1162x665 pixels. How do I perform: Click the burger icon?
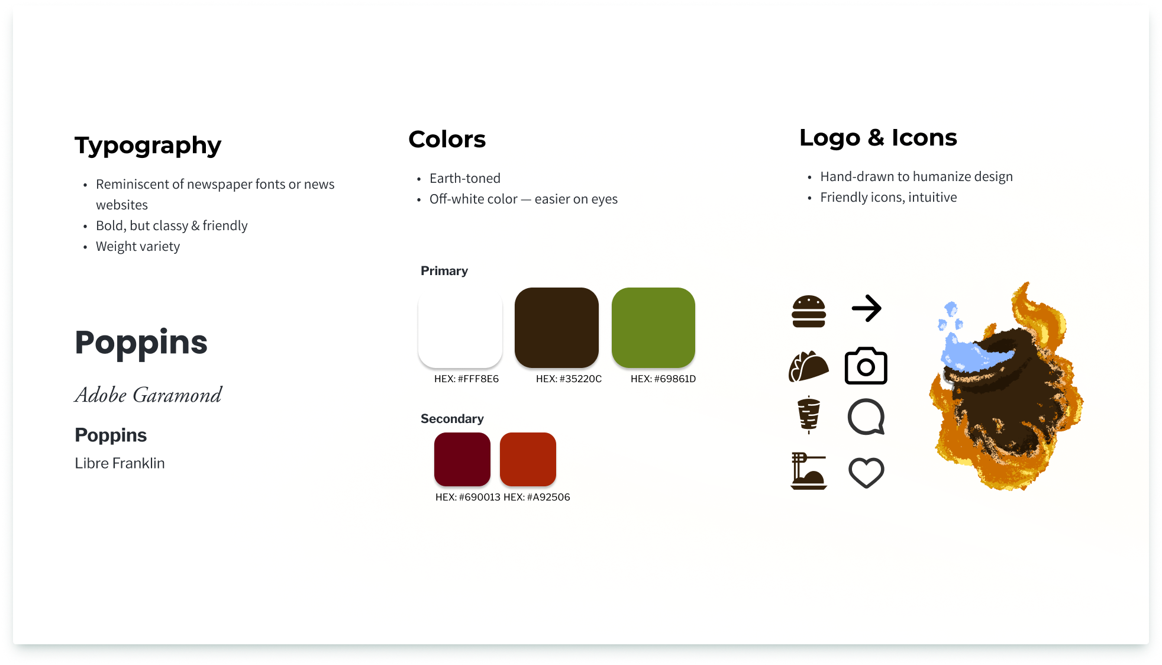click(x=808, y=311)
